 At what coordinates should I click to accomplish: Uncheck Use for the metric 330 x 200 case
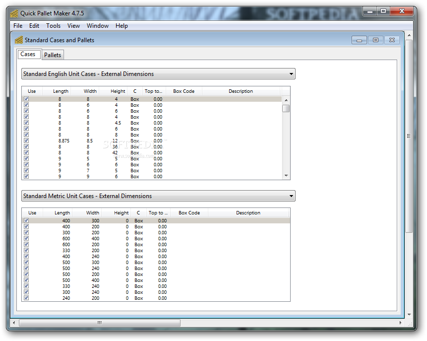tap(26, 250)
